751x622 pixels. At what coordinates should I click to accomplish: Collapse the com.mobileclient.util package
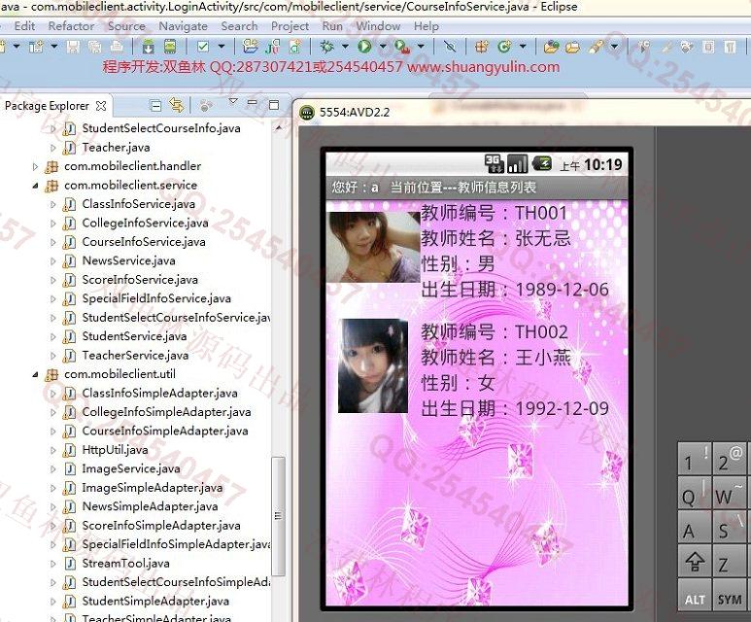click(x=35, y=374)
